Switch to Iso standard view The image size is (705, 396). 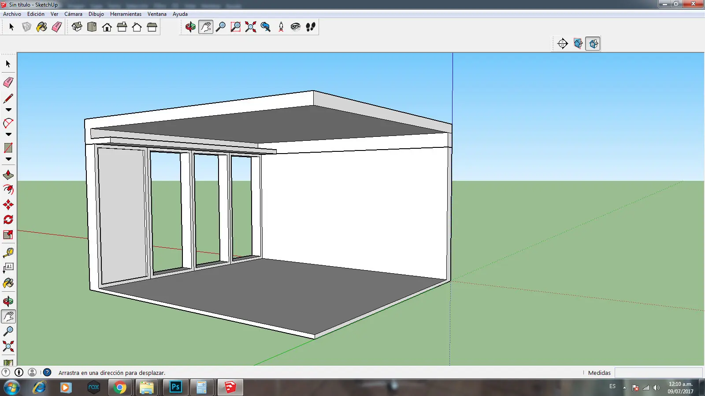pos(77,27)
